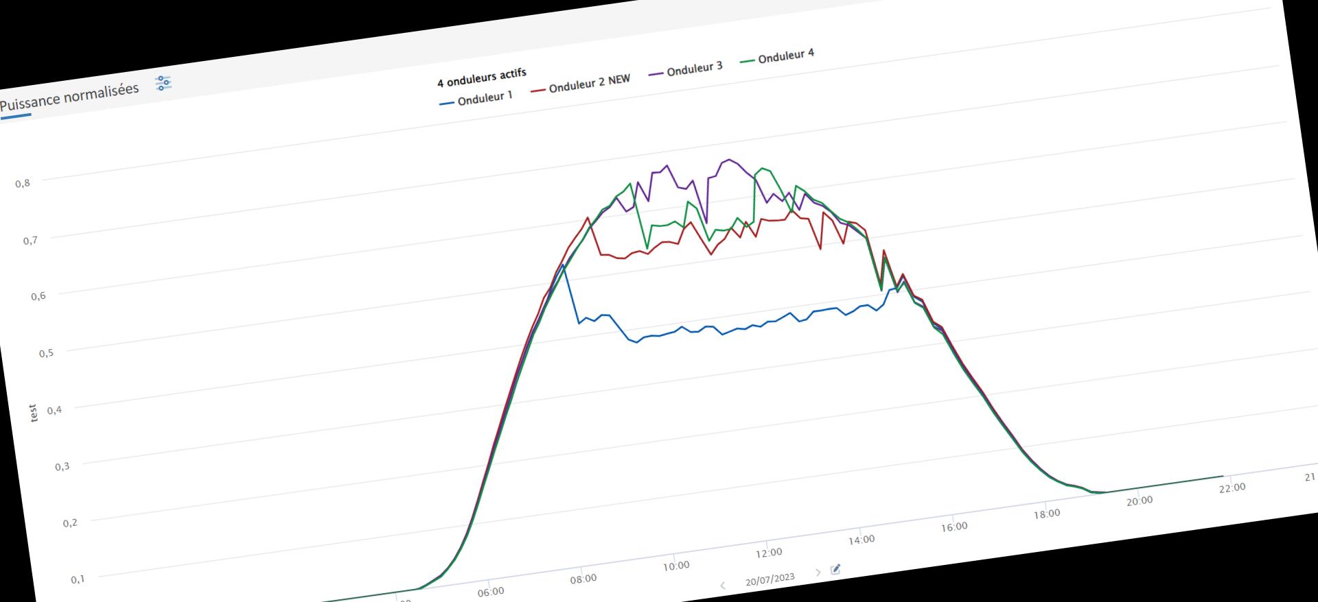This screenshot has width=1318, height=602.
Task: Click the 10:00 x-axis label
Action: (x=676, y=566)
